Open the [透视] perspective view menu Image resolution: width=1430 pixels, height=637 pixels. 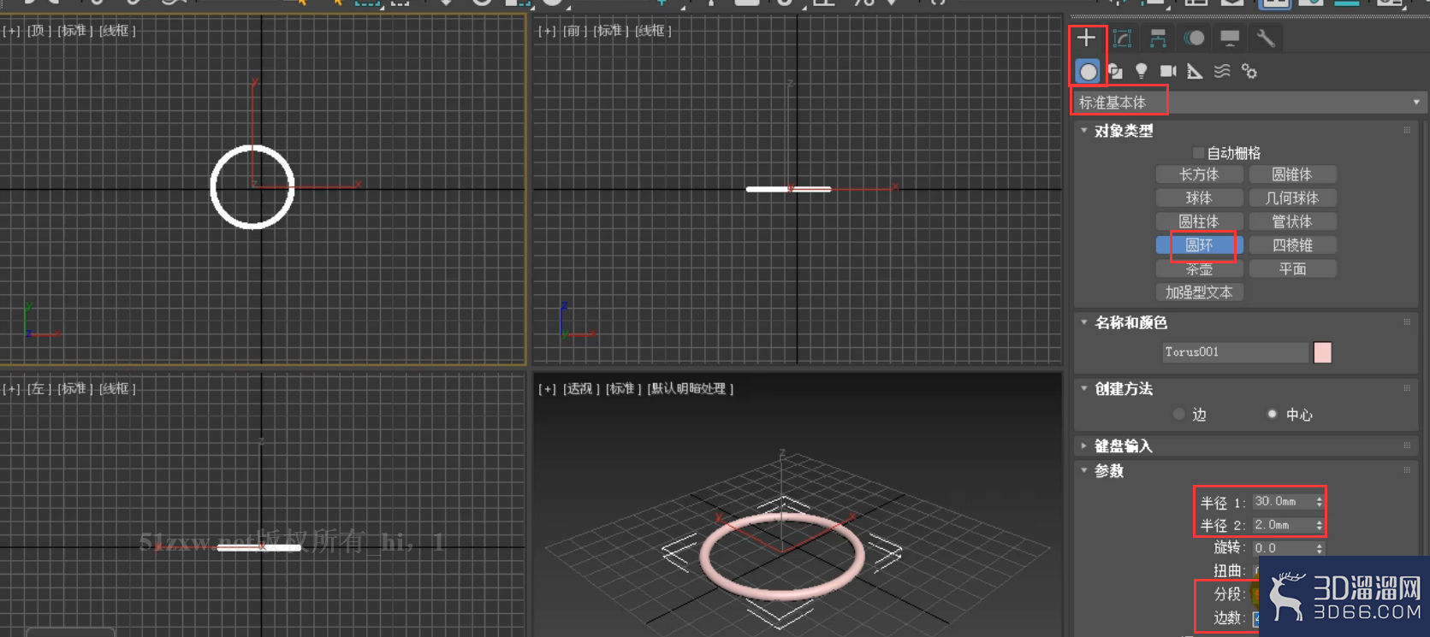click(581, 389)
